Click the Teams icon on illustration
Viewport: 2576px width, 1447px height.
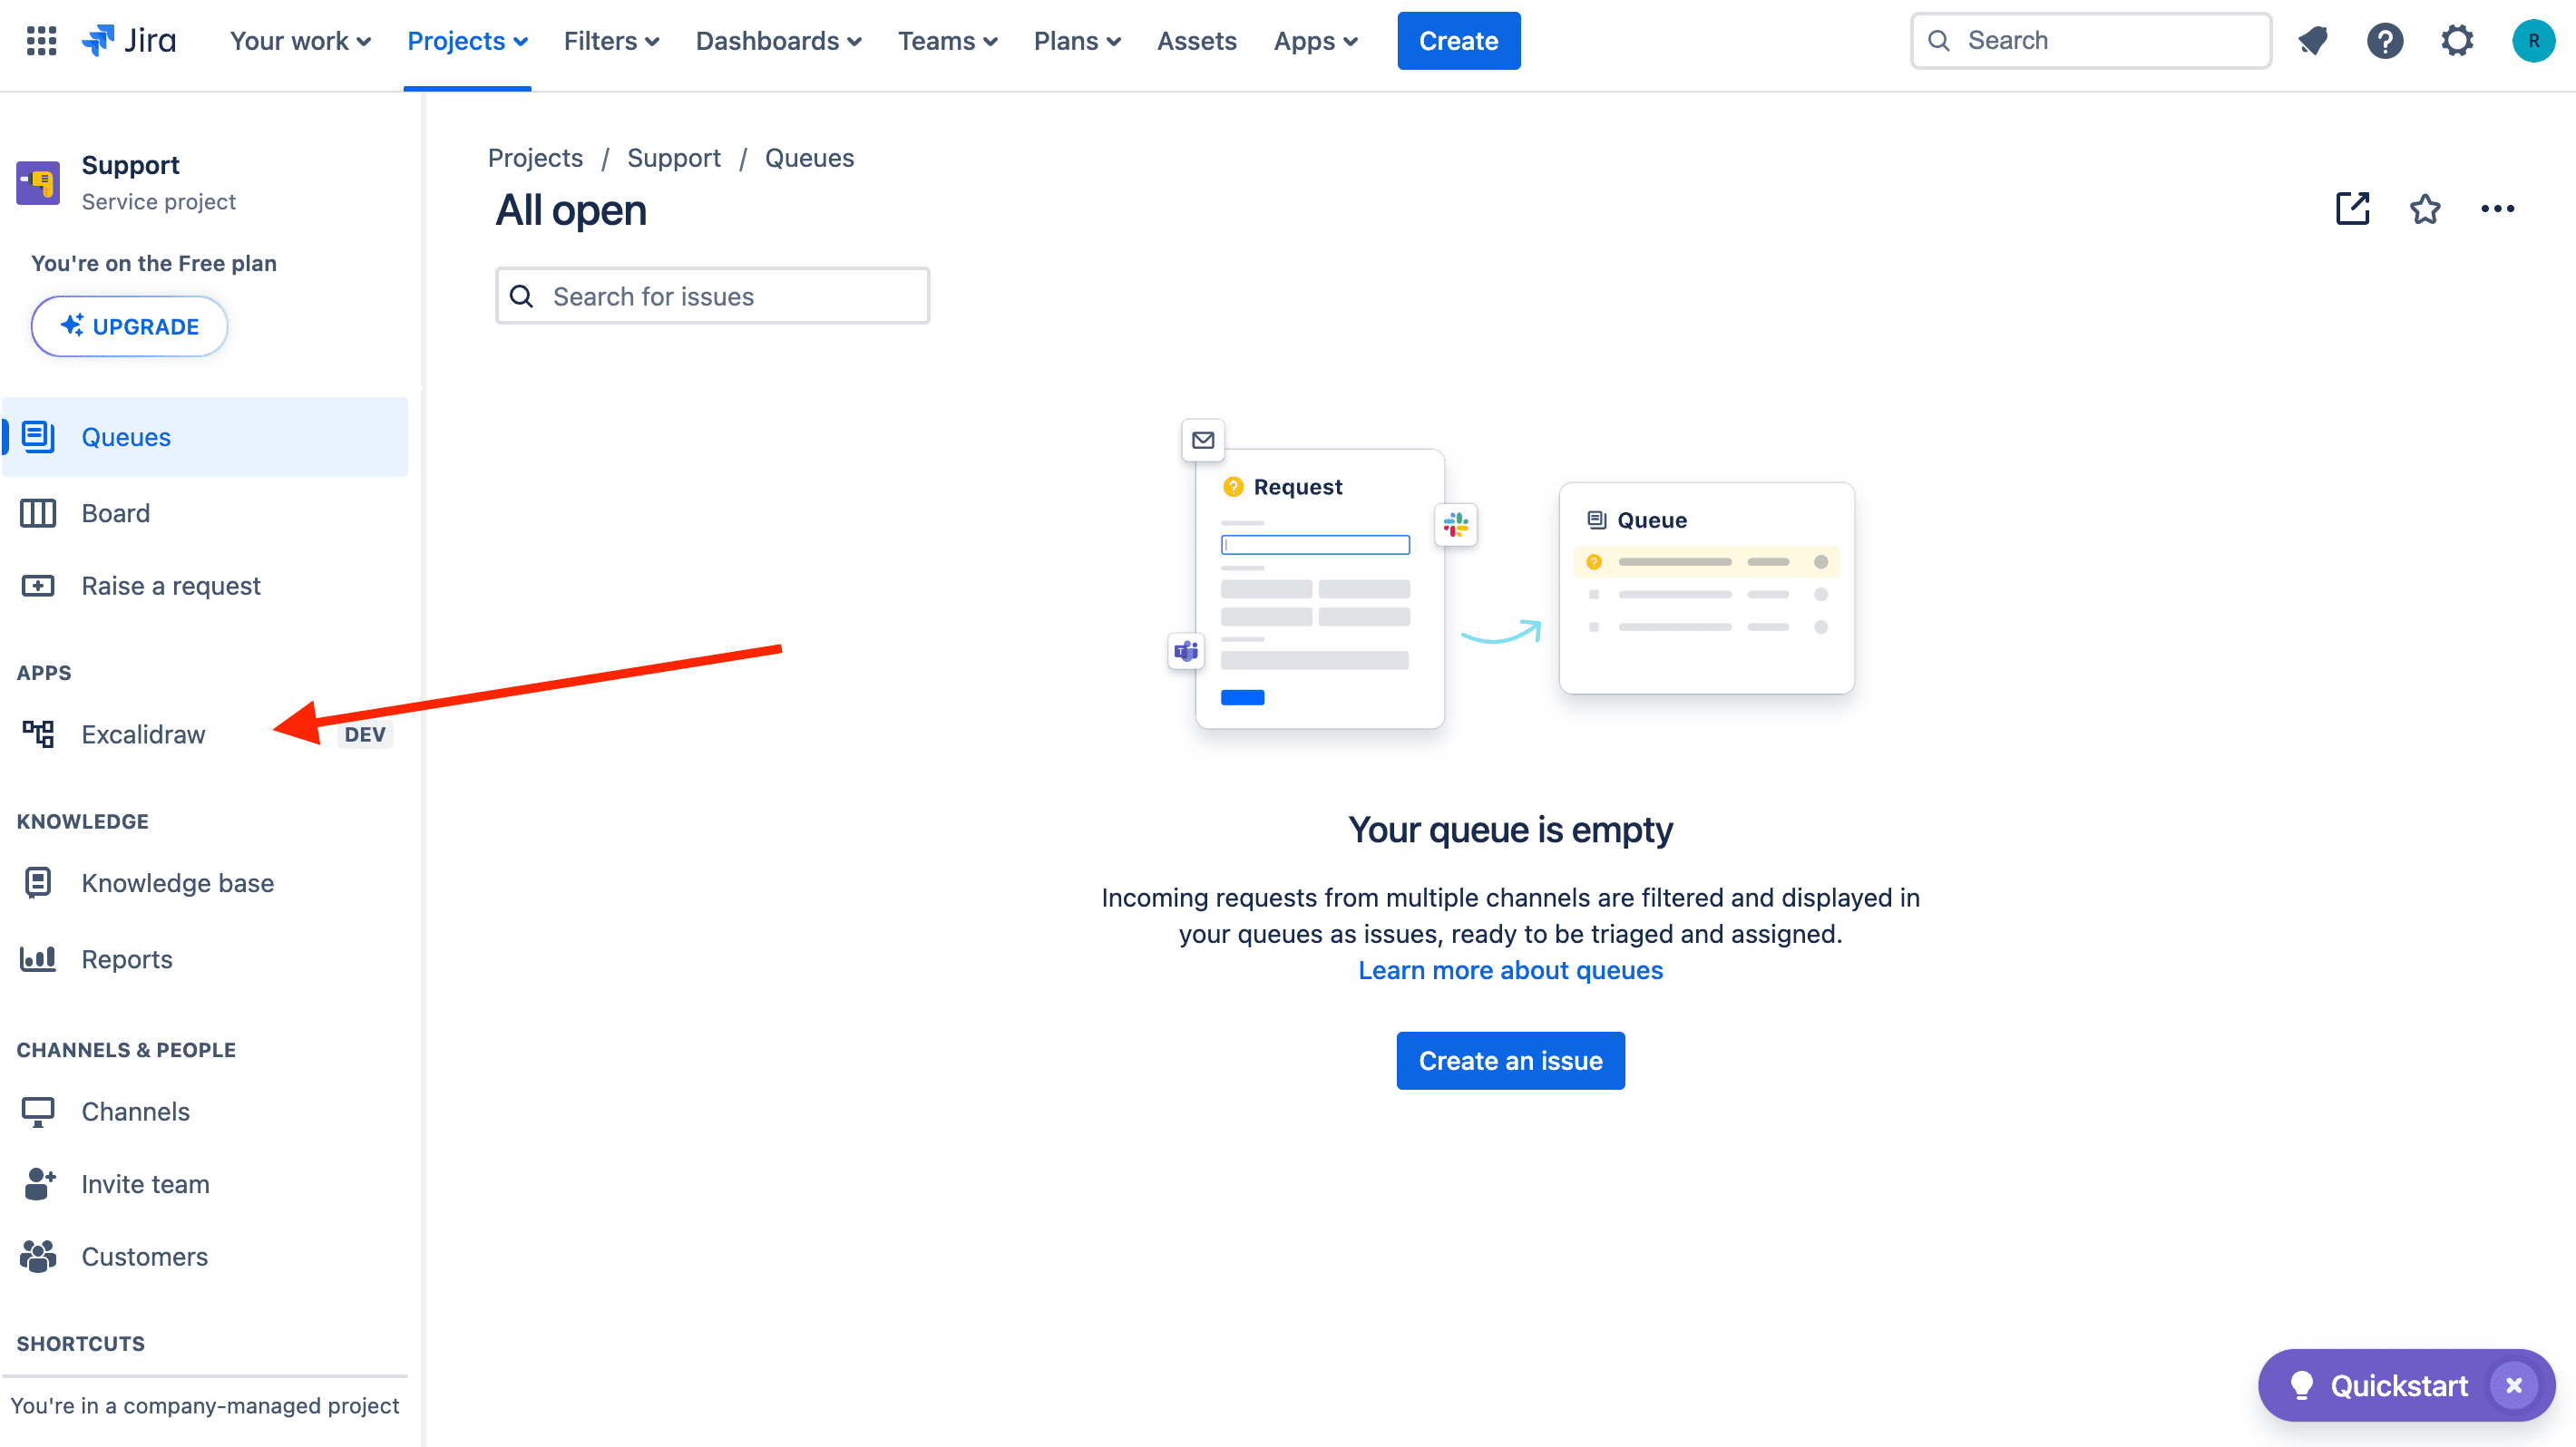click(1186, 652)
